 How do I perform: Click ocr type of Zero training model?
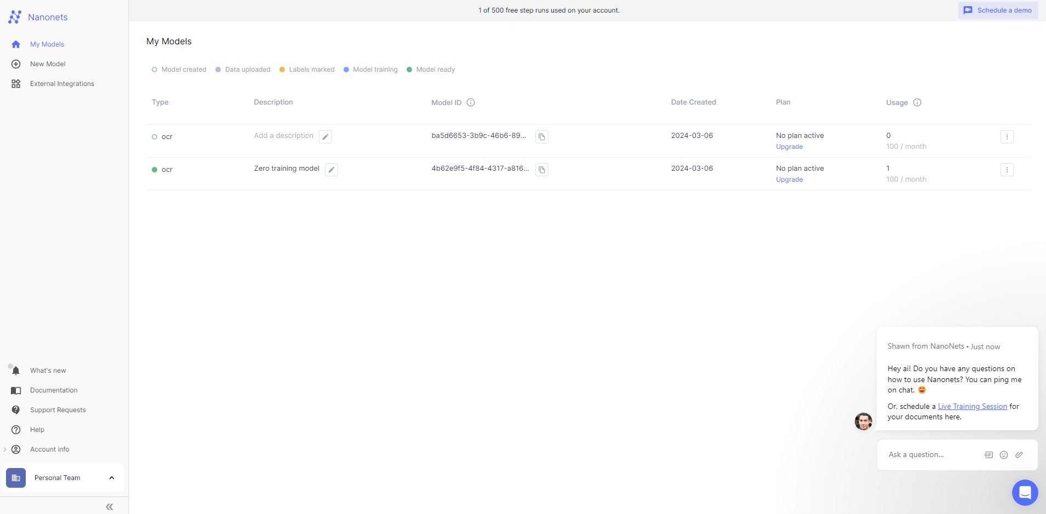[x=167, y=170]
